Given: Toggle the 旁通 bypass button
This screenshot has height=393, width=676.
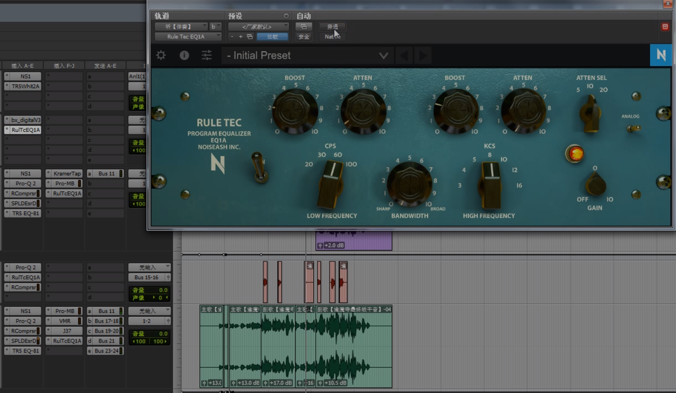Looking at the screenshot, I should [332, 27].
